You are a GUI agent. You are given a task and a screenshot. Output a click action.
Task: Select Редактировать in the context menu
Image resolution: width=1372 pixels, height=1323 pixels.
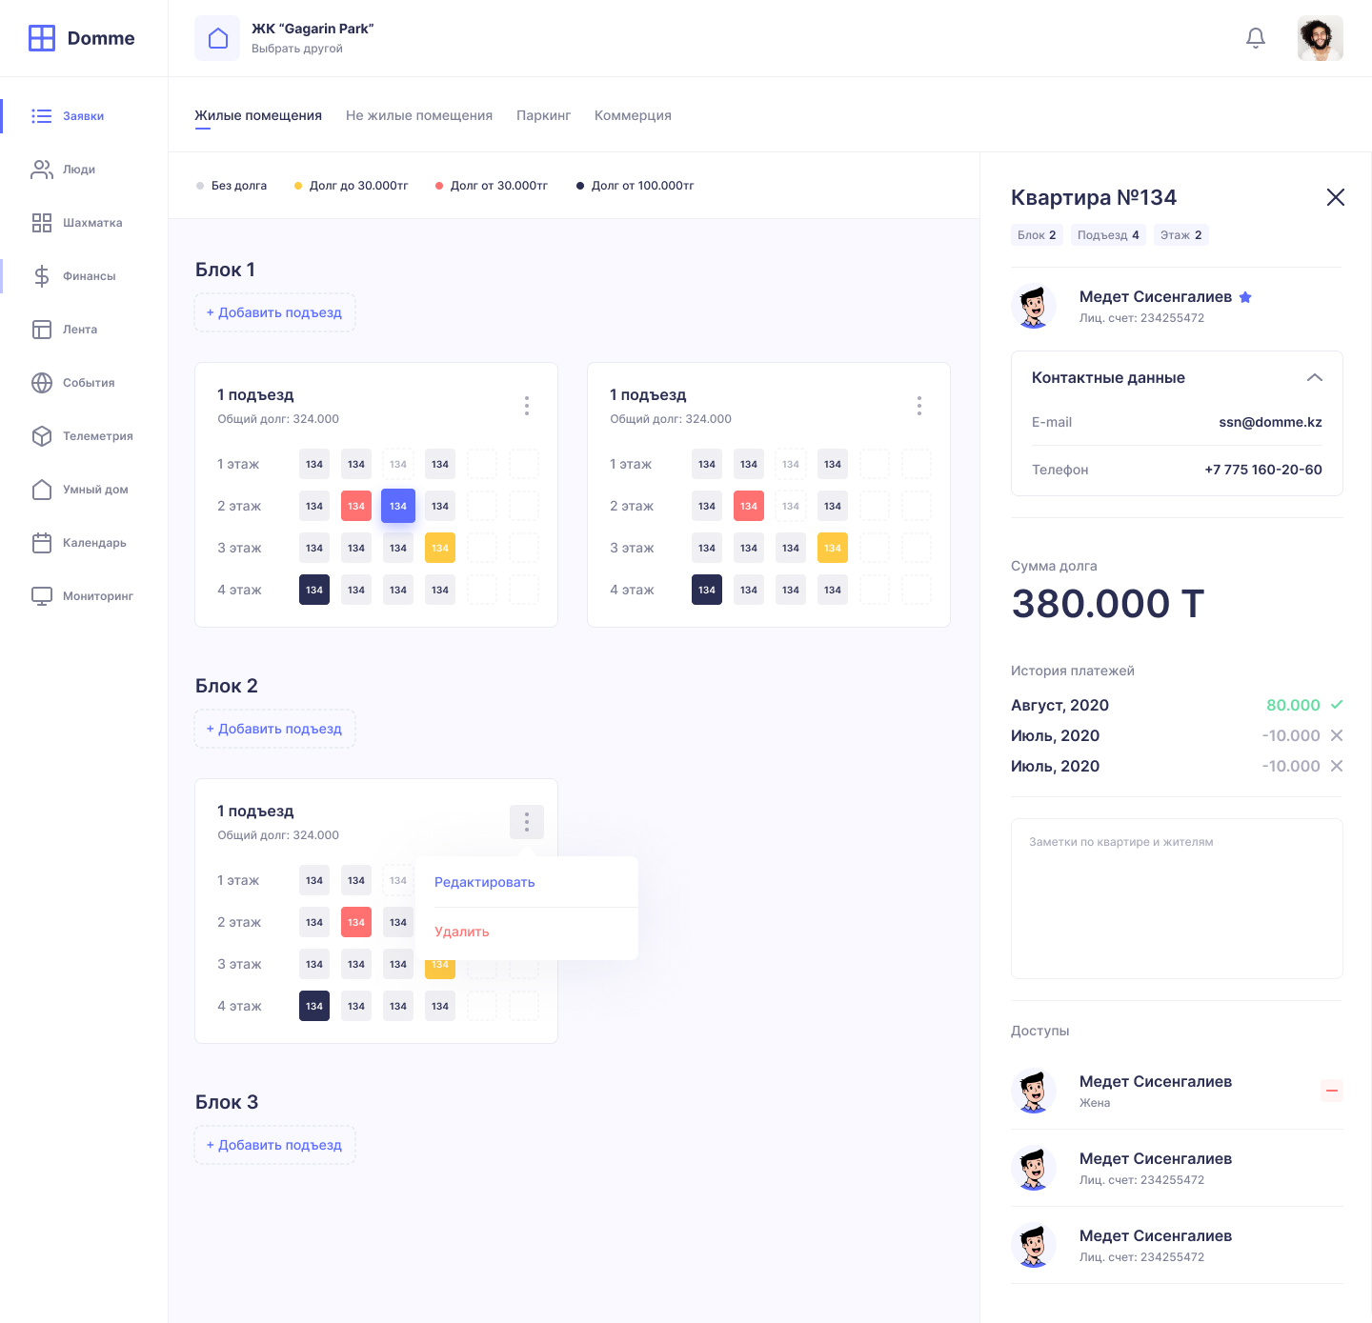click(484, 882)
